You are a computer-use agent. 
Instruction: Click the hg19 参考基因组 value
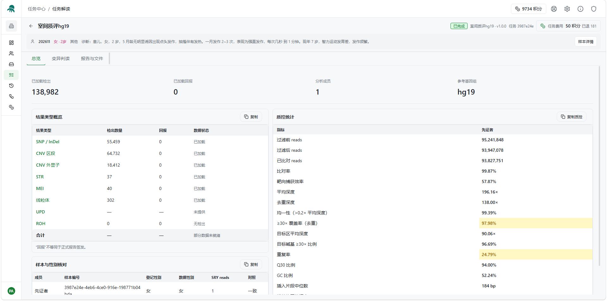coord(466,92)
